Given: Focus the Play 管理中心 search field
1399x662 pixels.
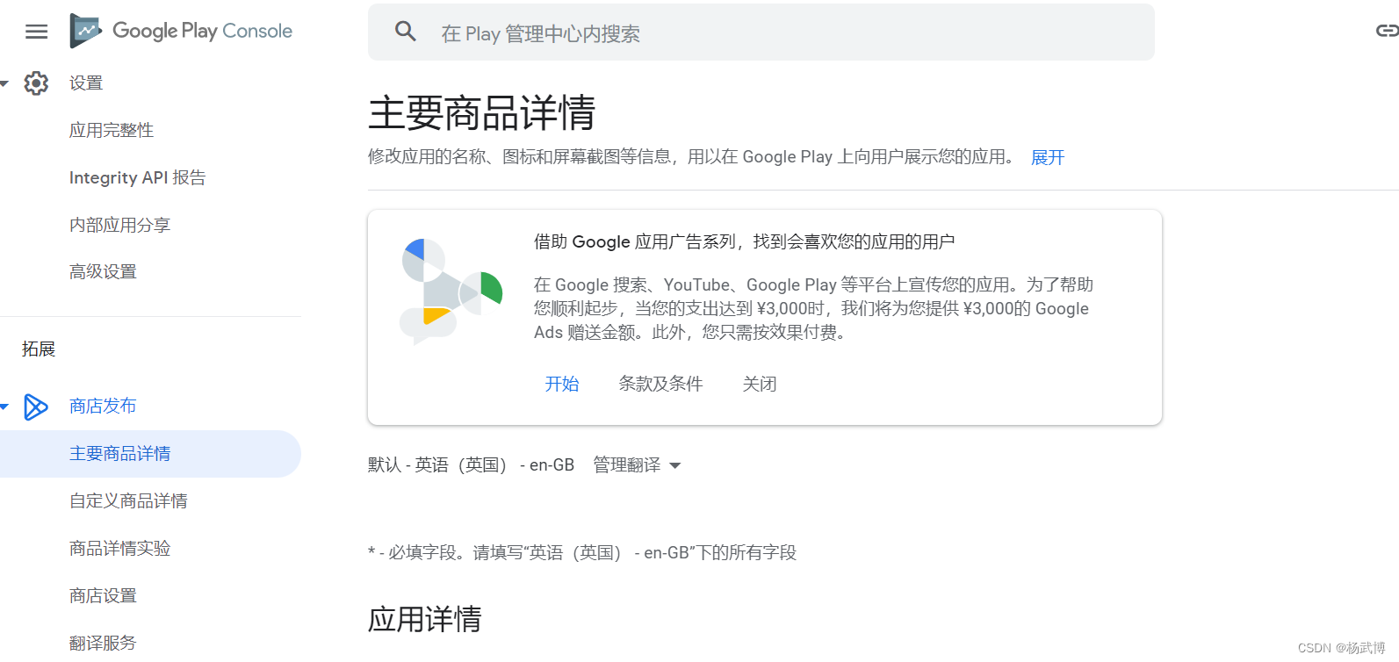Looking at the screenshot, I should 761,32.
